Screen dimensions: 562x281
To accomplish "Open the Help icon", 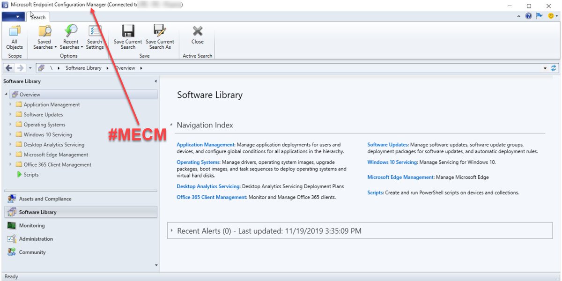I will pyautogui.click(x=528, y=15).
